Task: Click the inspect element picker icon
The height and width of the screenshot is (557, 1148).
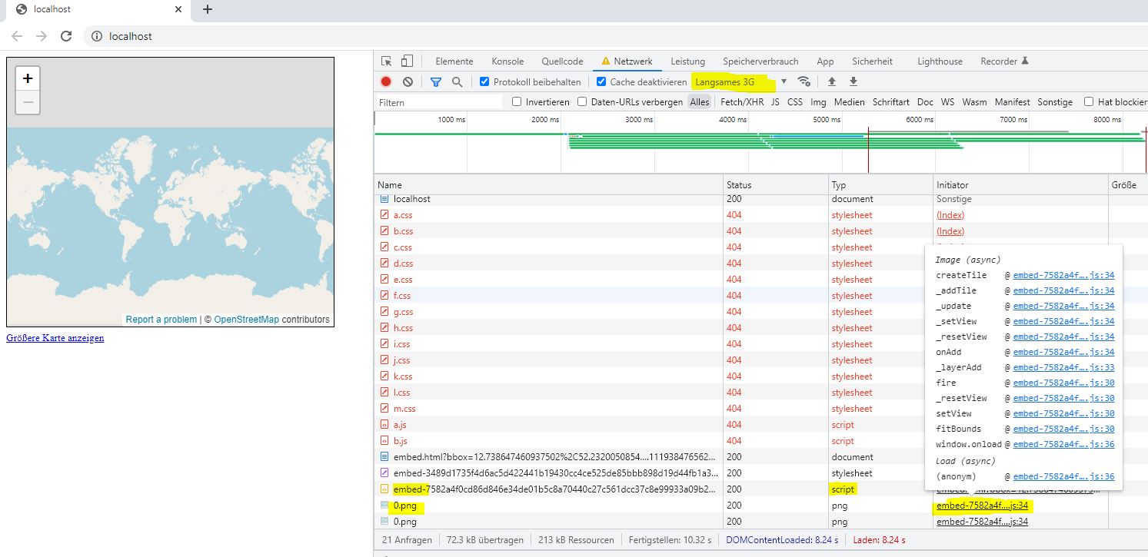Action: click(387, 61)
